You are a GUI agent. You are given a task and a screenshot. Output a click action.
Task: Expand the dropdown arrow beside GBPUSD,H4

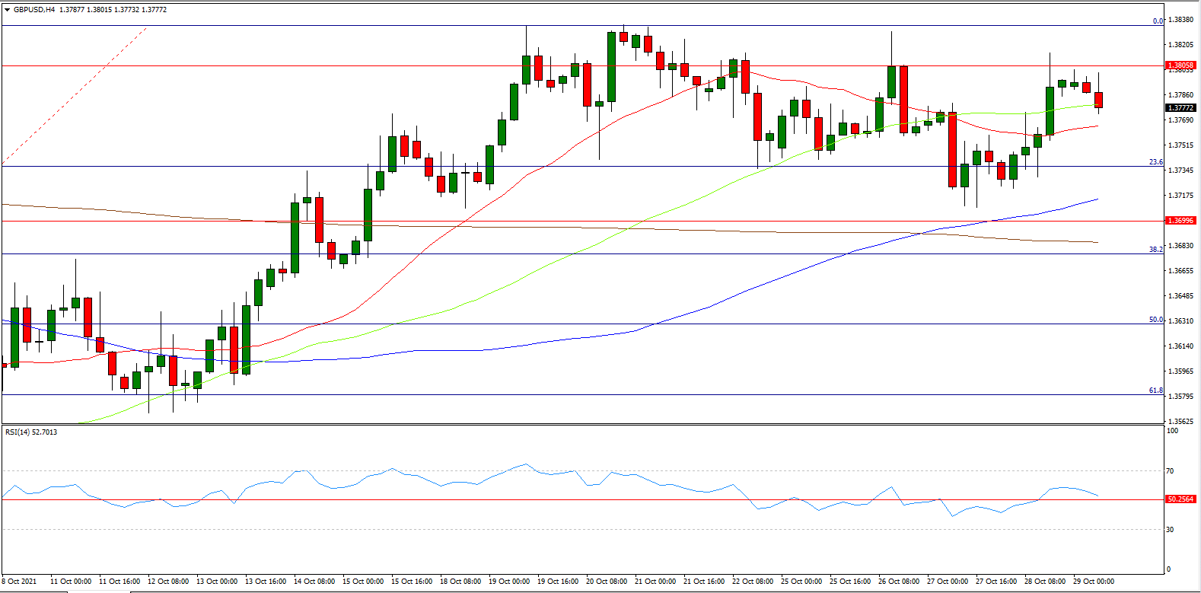coord(7,10)
